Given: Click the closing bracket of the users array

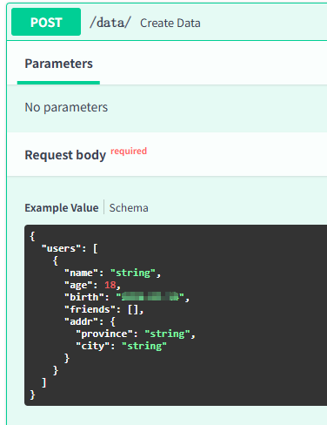Looking at the screenshot, I should click(43, 382).
